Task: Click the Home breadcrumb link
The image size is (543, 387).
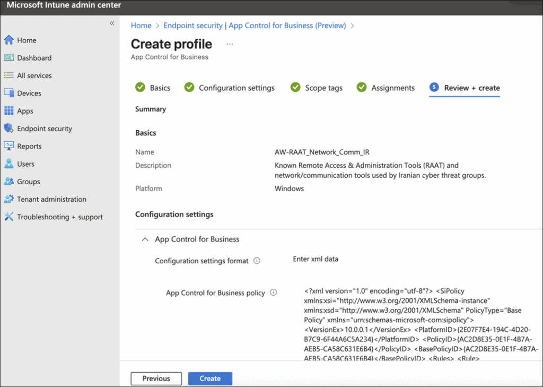Action: point(141,25)
